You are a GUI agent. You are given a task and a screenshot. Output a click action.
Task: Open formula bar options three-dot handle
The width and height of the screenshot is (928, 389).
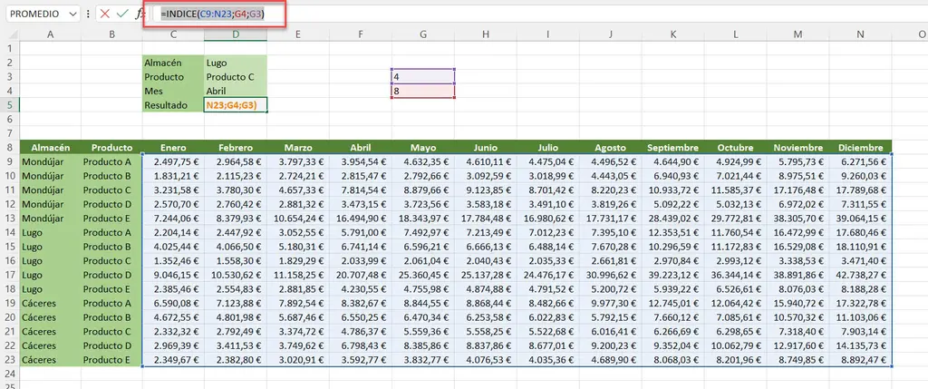[x=88, y=14]
